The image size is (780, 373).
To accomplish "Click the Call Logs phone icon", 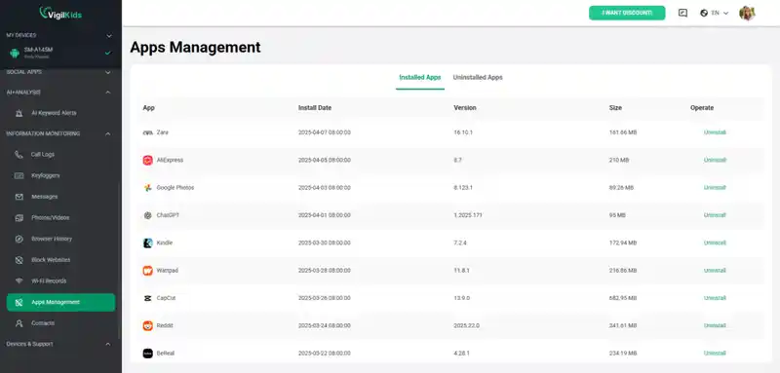I will coord(19,155).
